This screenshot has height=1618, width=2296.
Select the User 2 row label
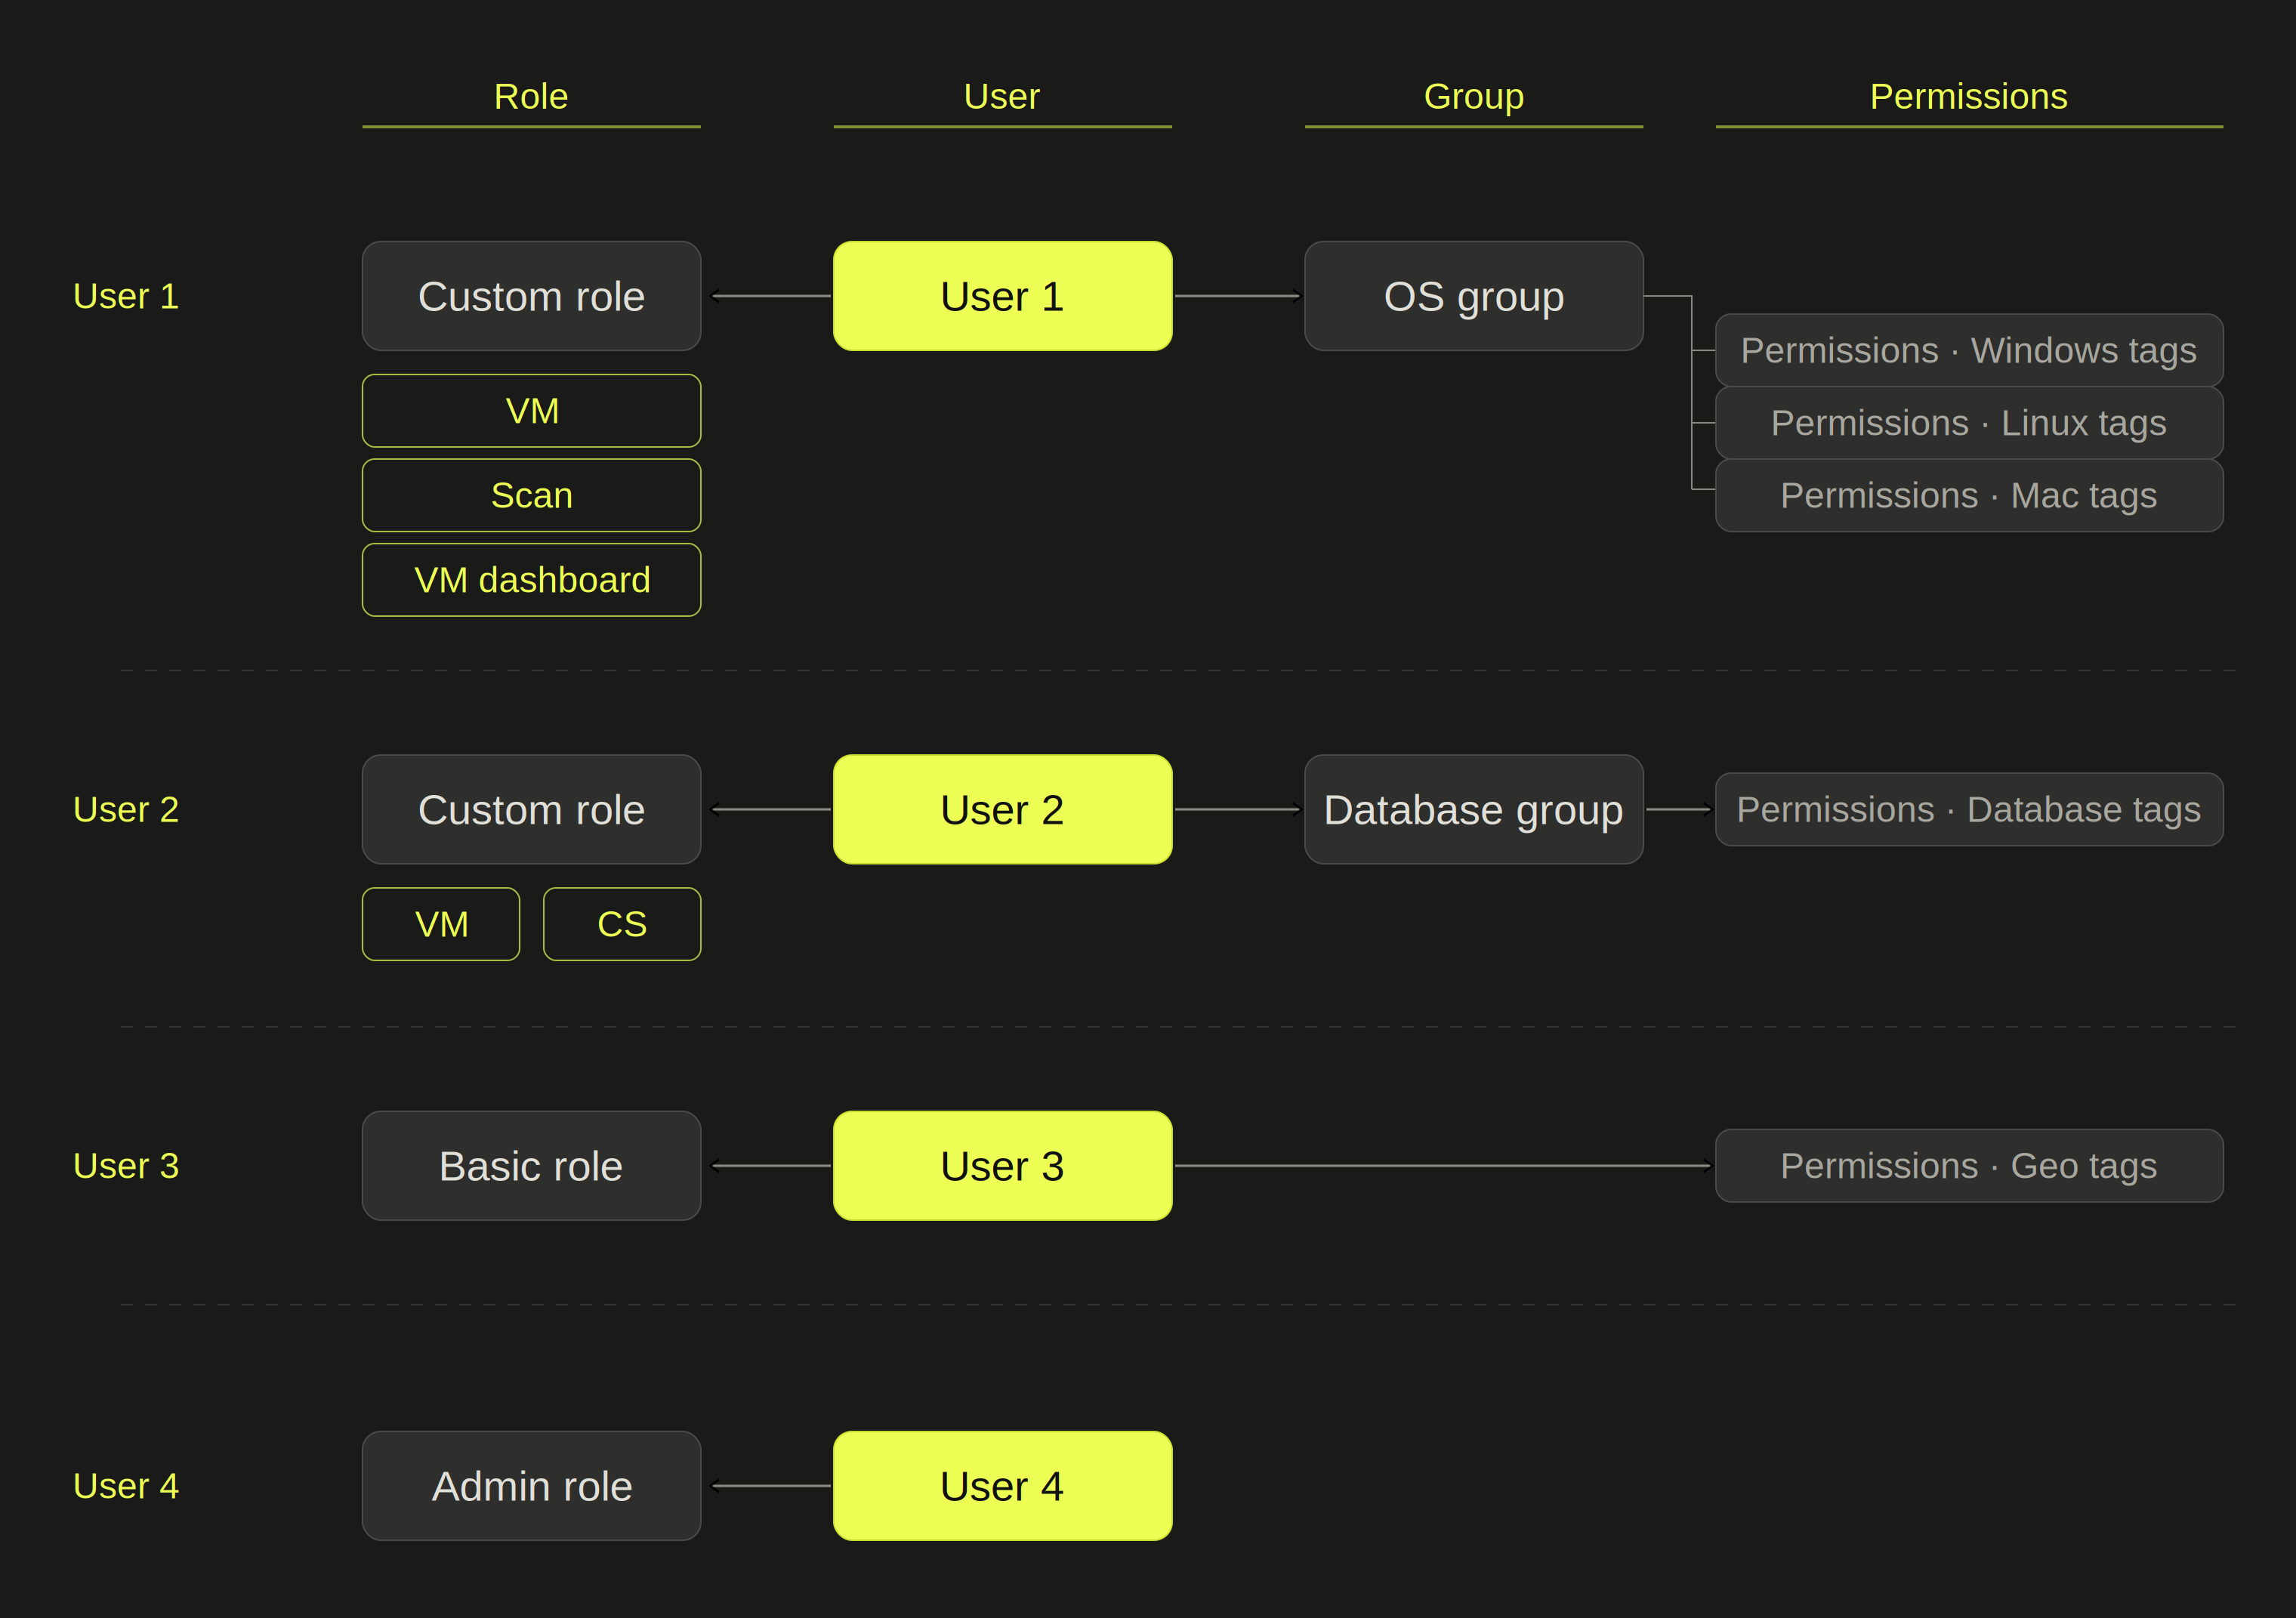click(x=126, y=809)
